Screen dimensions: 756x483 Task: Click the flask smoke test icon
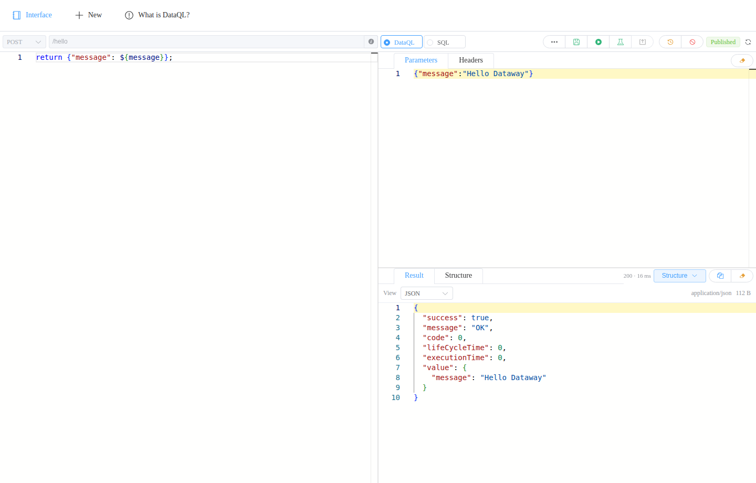(620, 42)
